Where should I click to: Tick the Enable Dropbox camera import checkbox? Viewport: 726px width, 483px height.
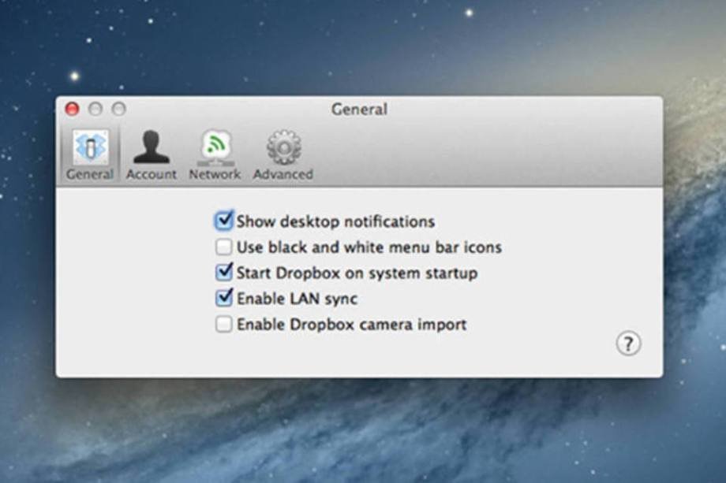click(224, 325)
